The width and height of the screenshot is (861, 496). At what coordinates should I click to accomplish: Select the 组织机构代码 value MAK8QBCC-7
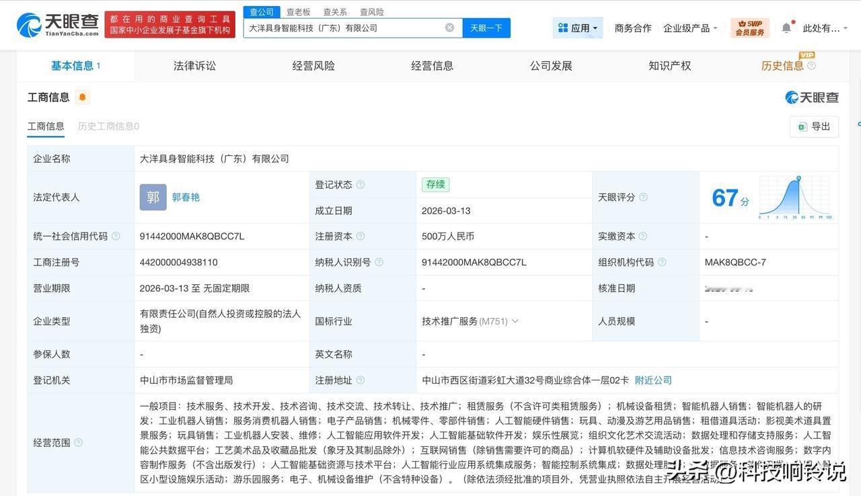point(735,262)
